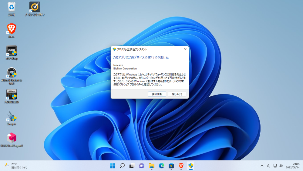Click the Nox.exe text in the dialog
303x171 pixels.
[118, 65]
